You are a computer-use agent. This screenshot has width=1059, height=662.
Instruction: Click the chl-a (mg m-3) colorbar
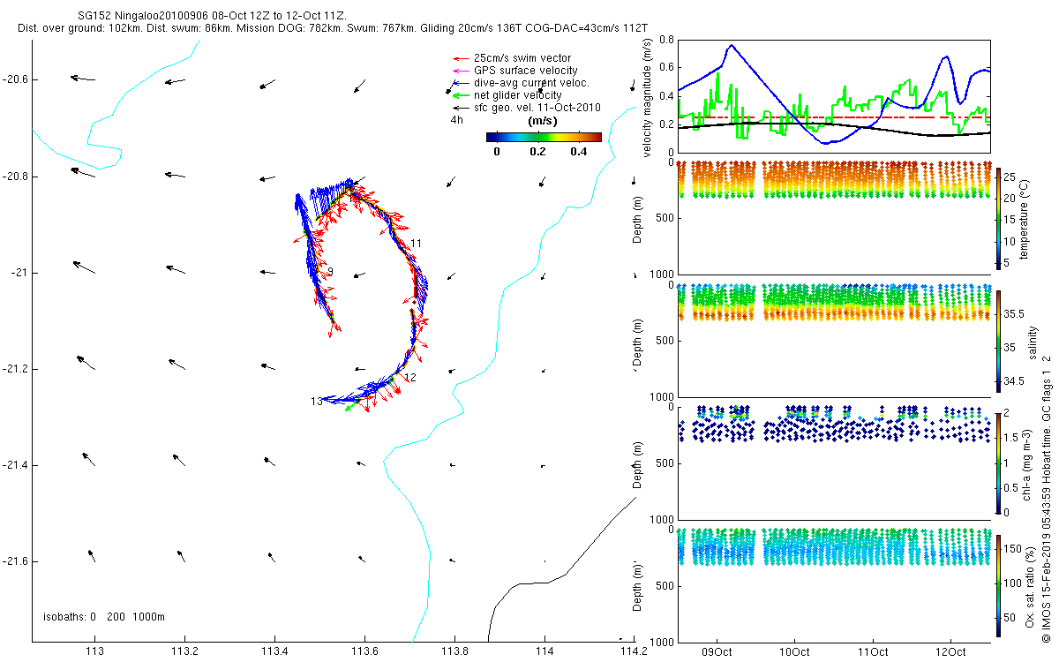998,463
